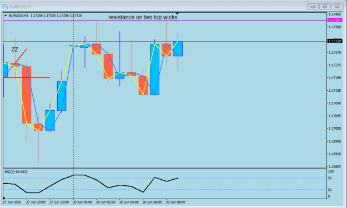Click the 1.17000 price scale value
Viewport: 347px width, 208px height.
tap(335, 128)
